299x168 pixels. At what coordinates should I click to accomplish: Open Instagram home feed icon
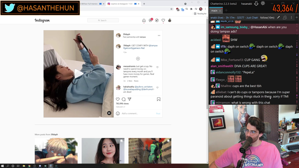point(144,21)
